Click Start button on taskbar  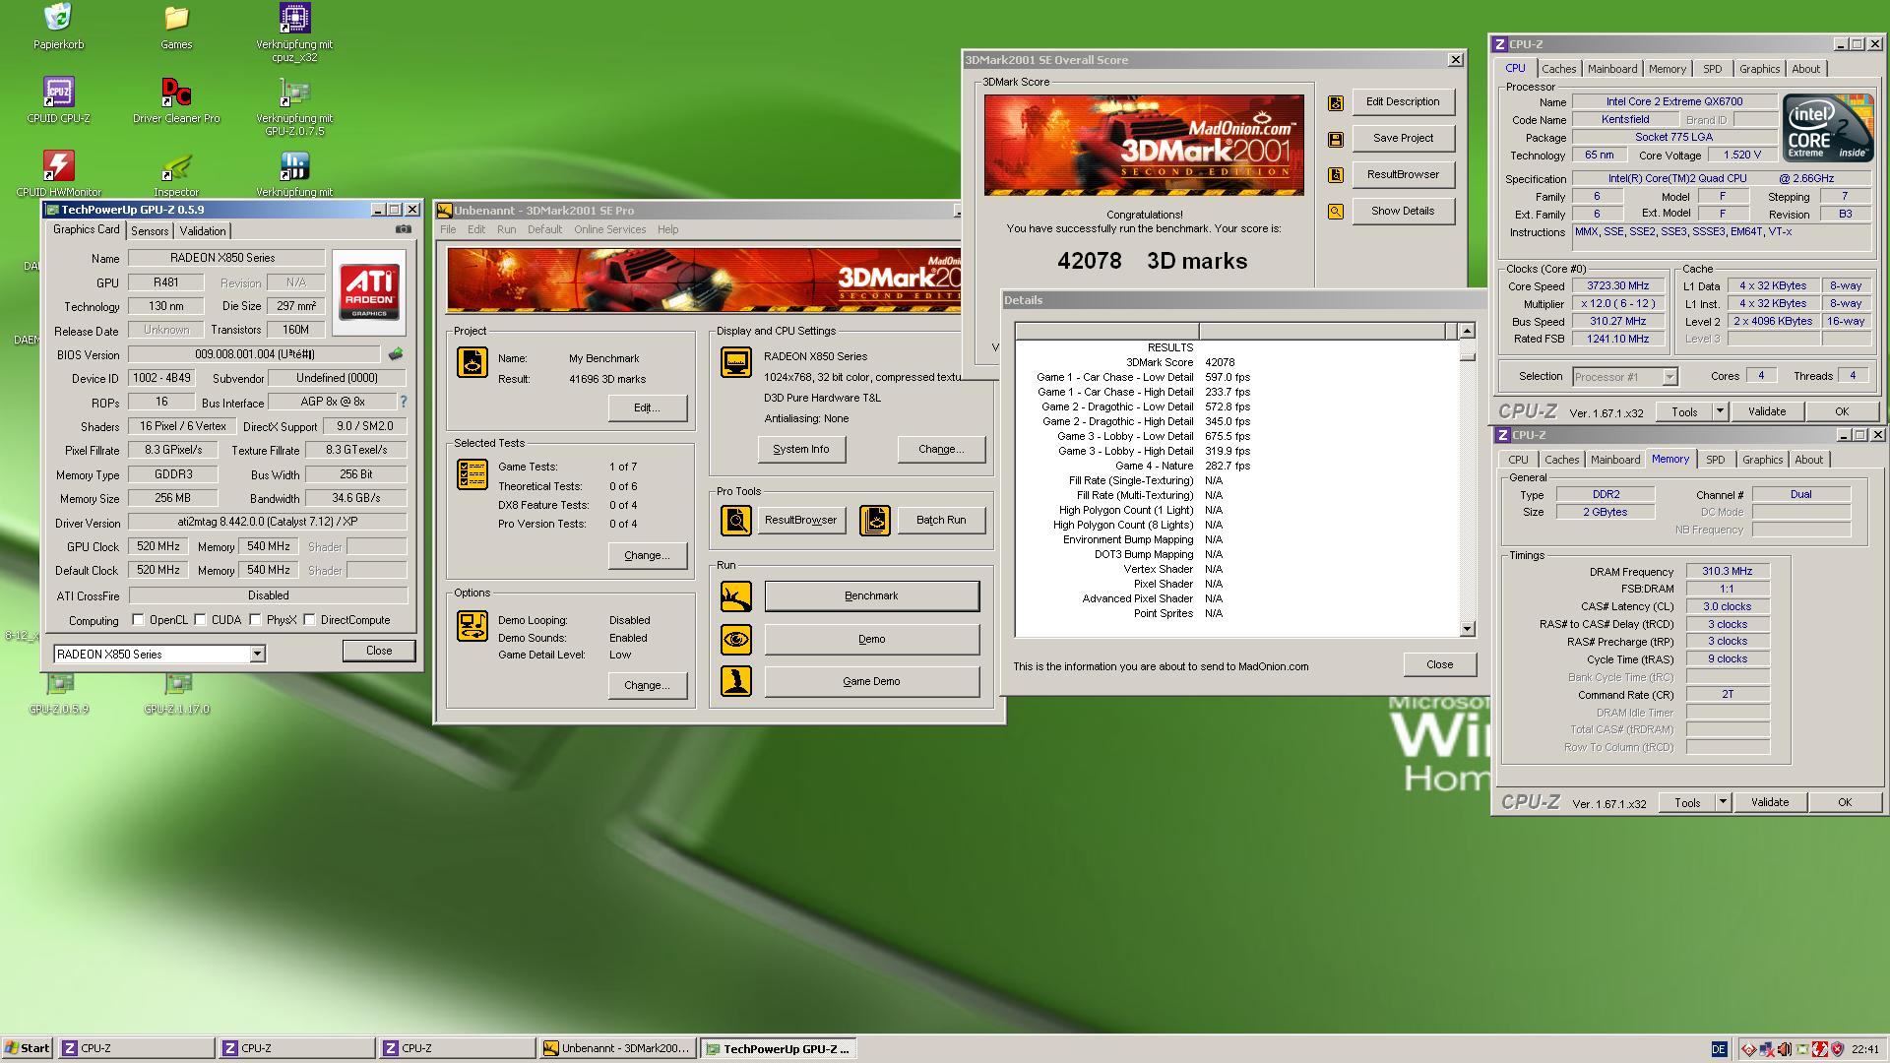click(x=27, y=1048)
